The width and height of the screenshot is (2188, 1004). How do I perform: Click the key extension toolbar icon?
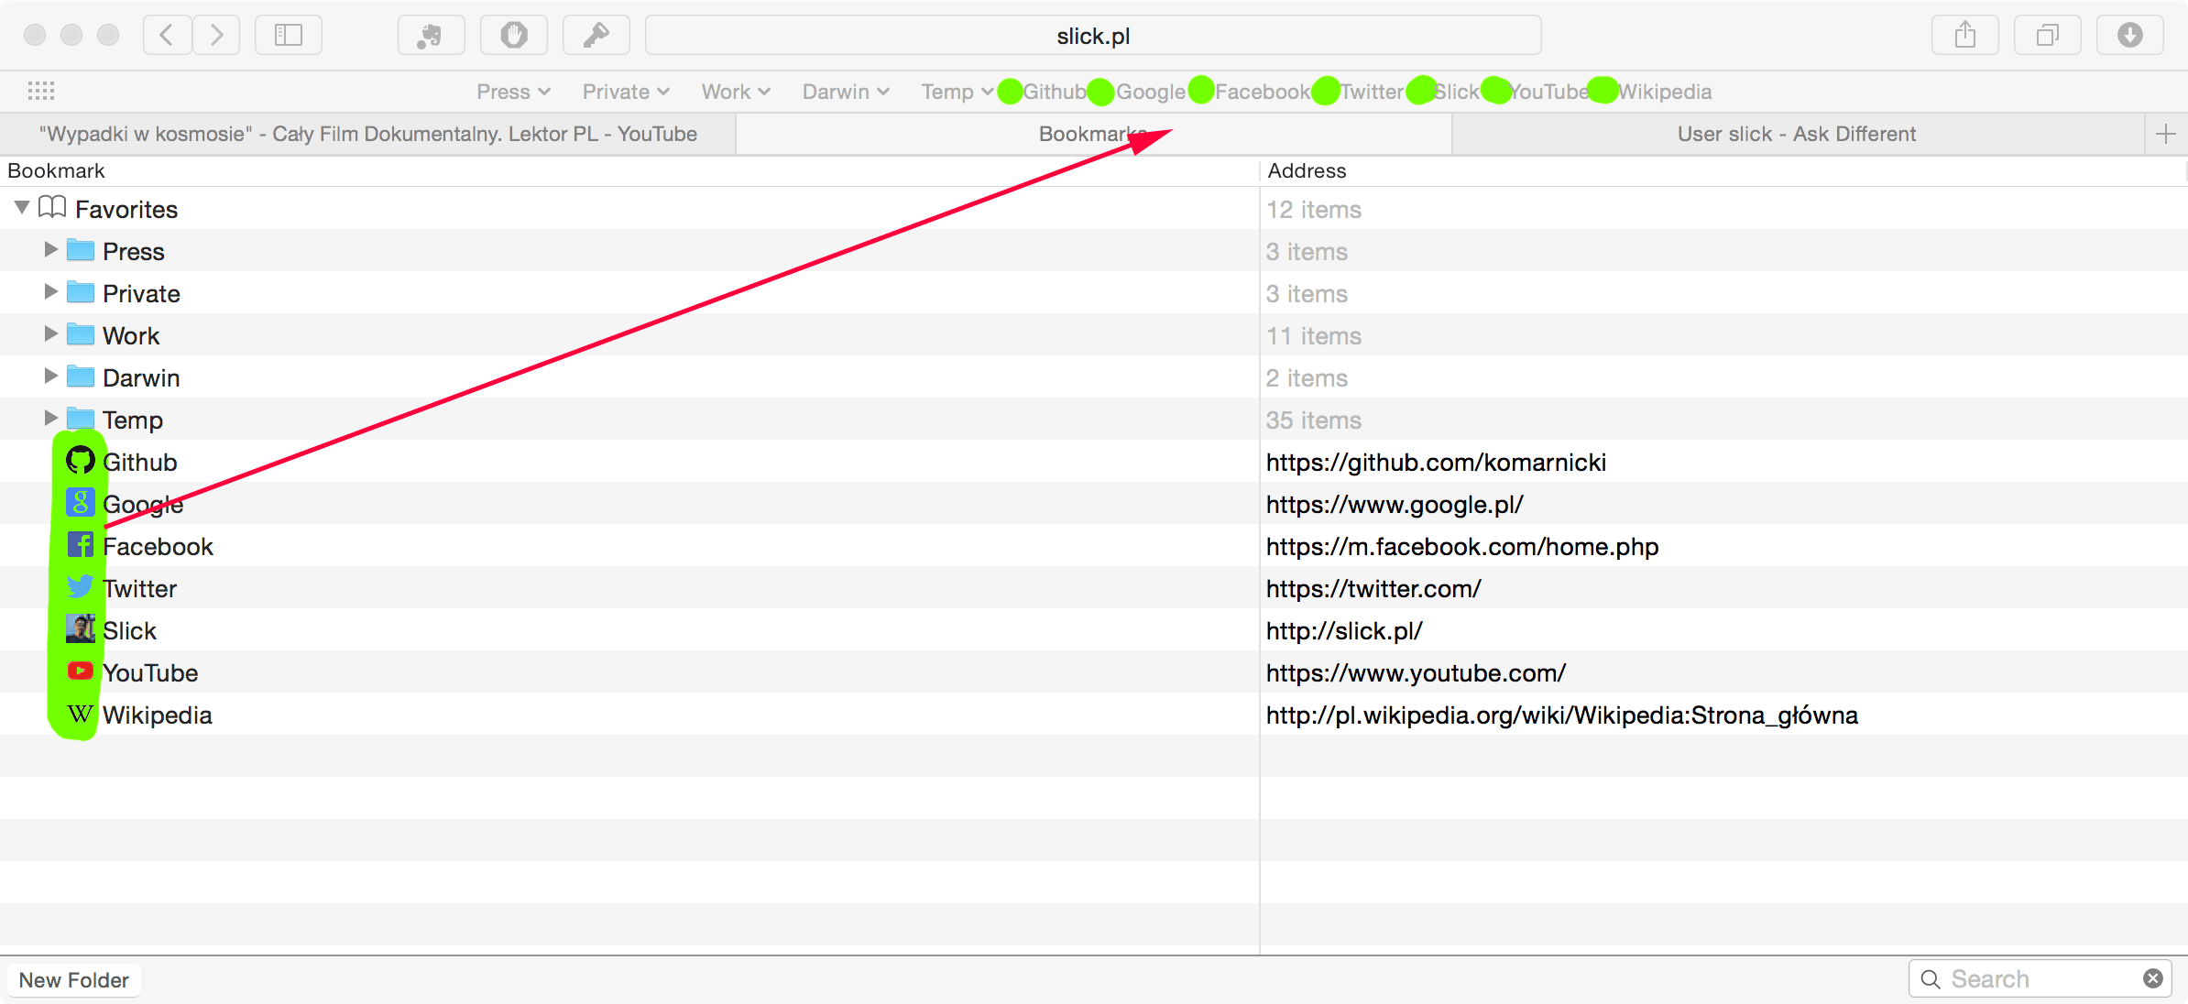coord(596,36)
